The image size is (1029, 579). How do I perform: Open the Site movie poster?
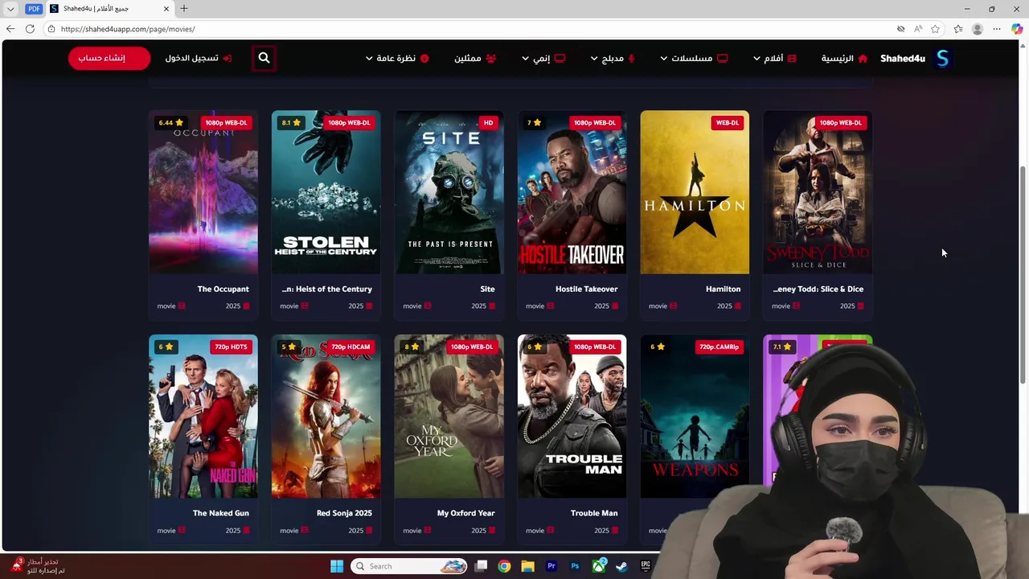pos(449,192)
